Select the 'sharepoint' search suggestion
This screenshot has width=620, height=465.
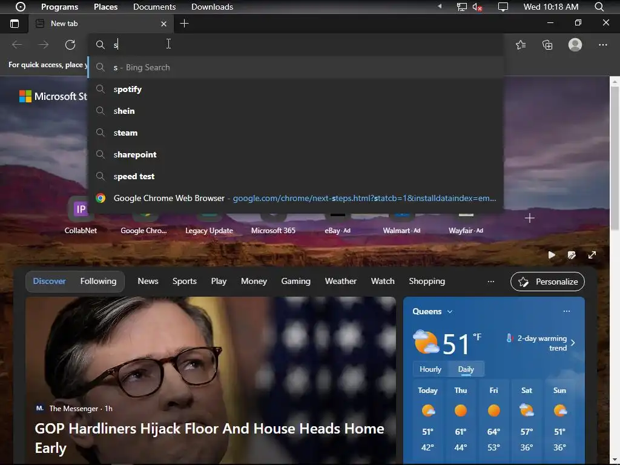(x=295, y=154)
